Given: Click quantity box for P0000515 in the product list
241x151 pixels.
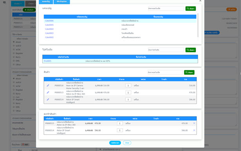Looking at the screenshot, I should point(128,92).
